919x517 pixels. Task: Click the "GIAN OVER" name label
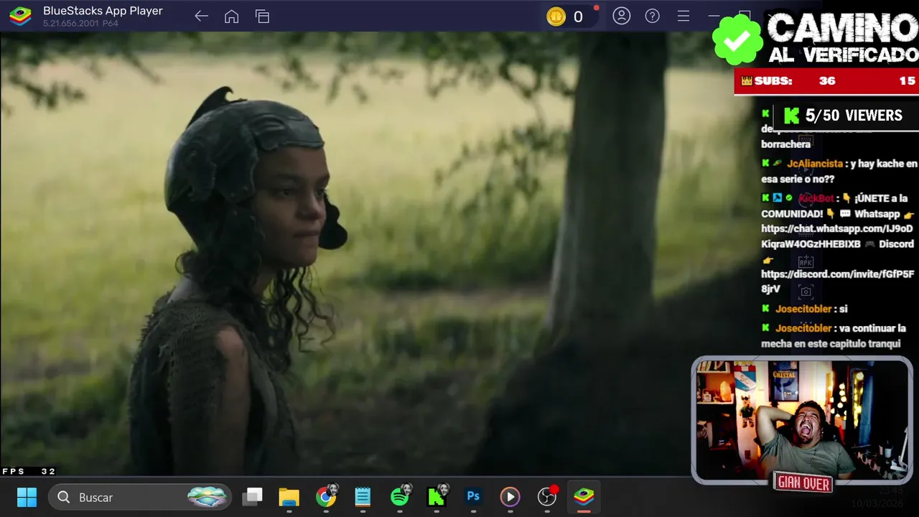click(x=803, y=484)
